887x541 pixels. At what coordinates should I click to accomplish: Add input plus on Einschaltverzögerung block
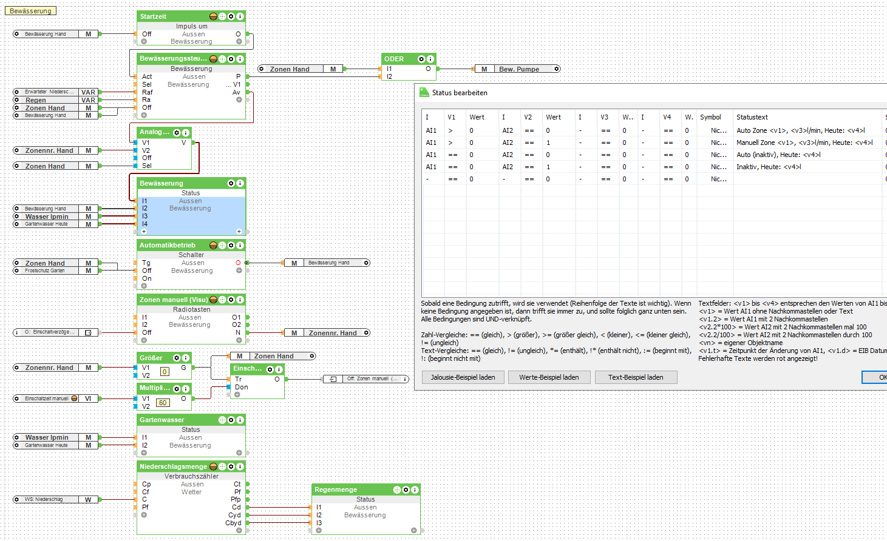(237, 394)
